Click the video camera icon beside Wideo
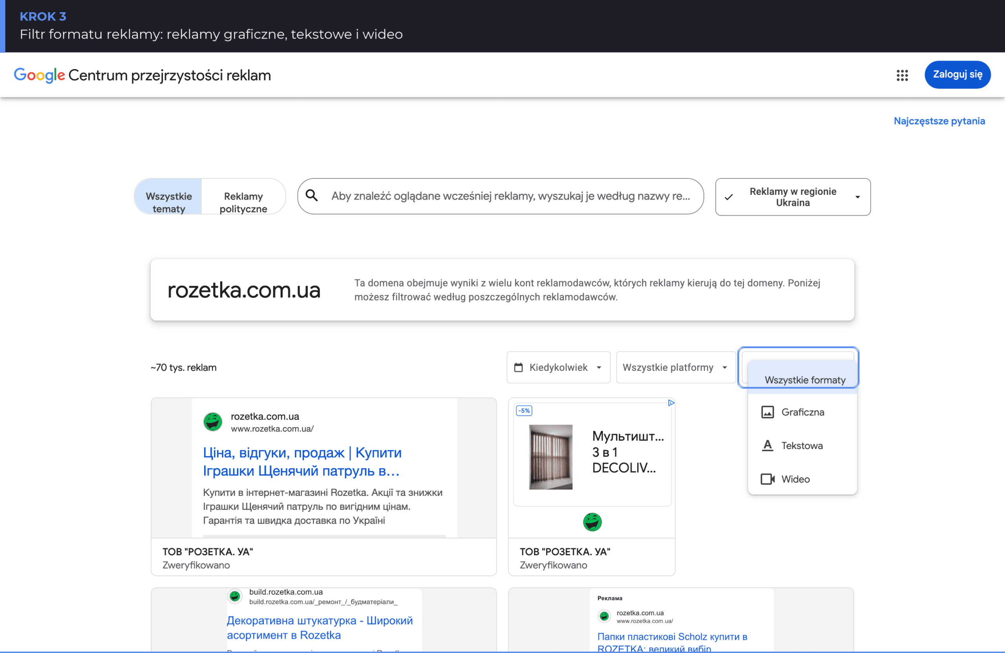The height and width of the screenshot is (653, 1005). (x=767, y=479)
